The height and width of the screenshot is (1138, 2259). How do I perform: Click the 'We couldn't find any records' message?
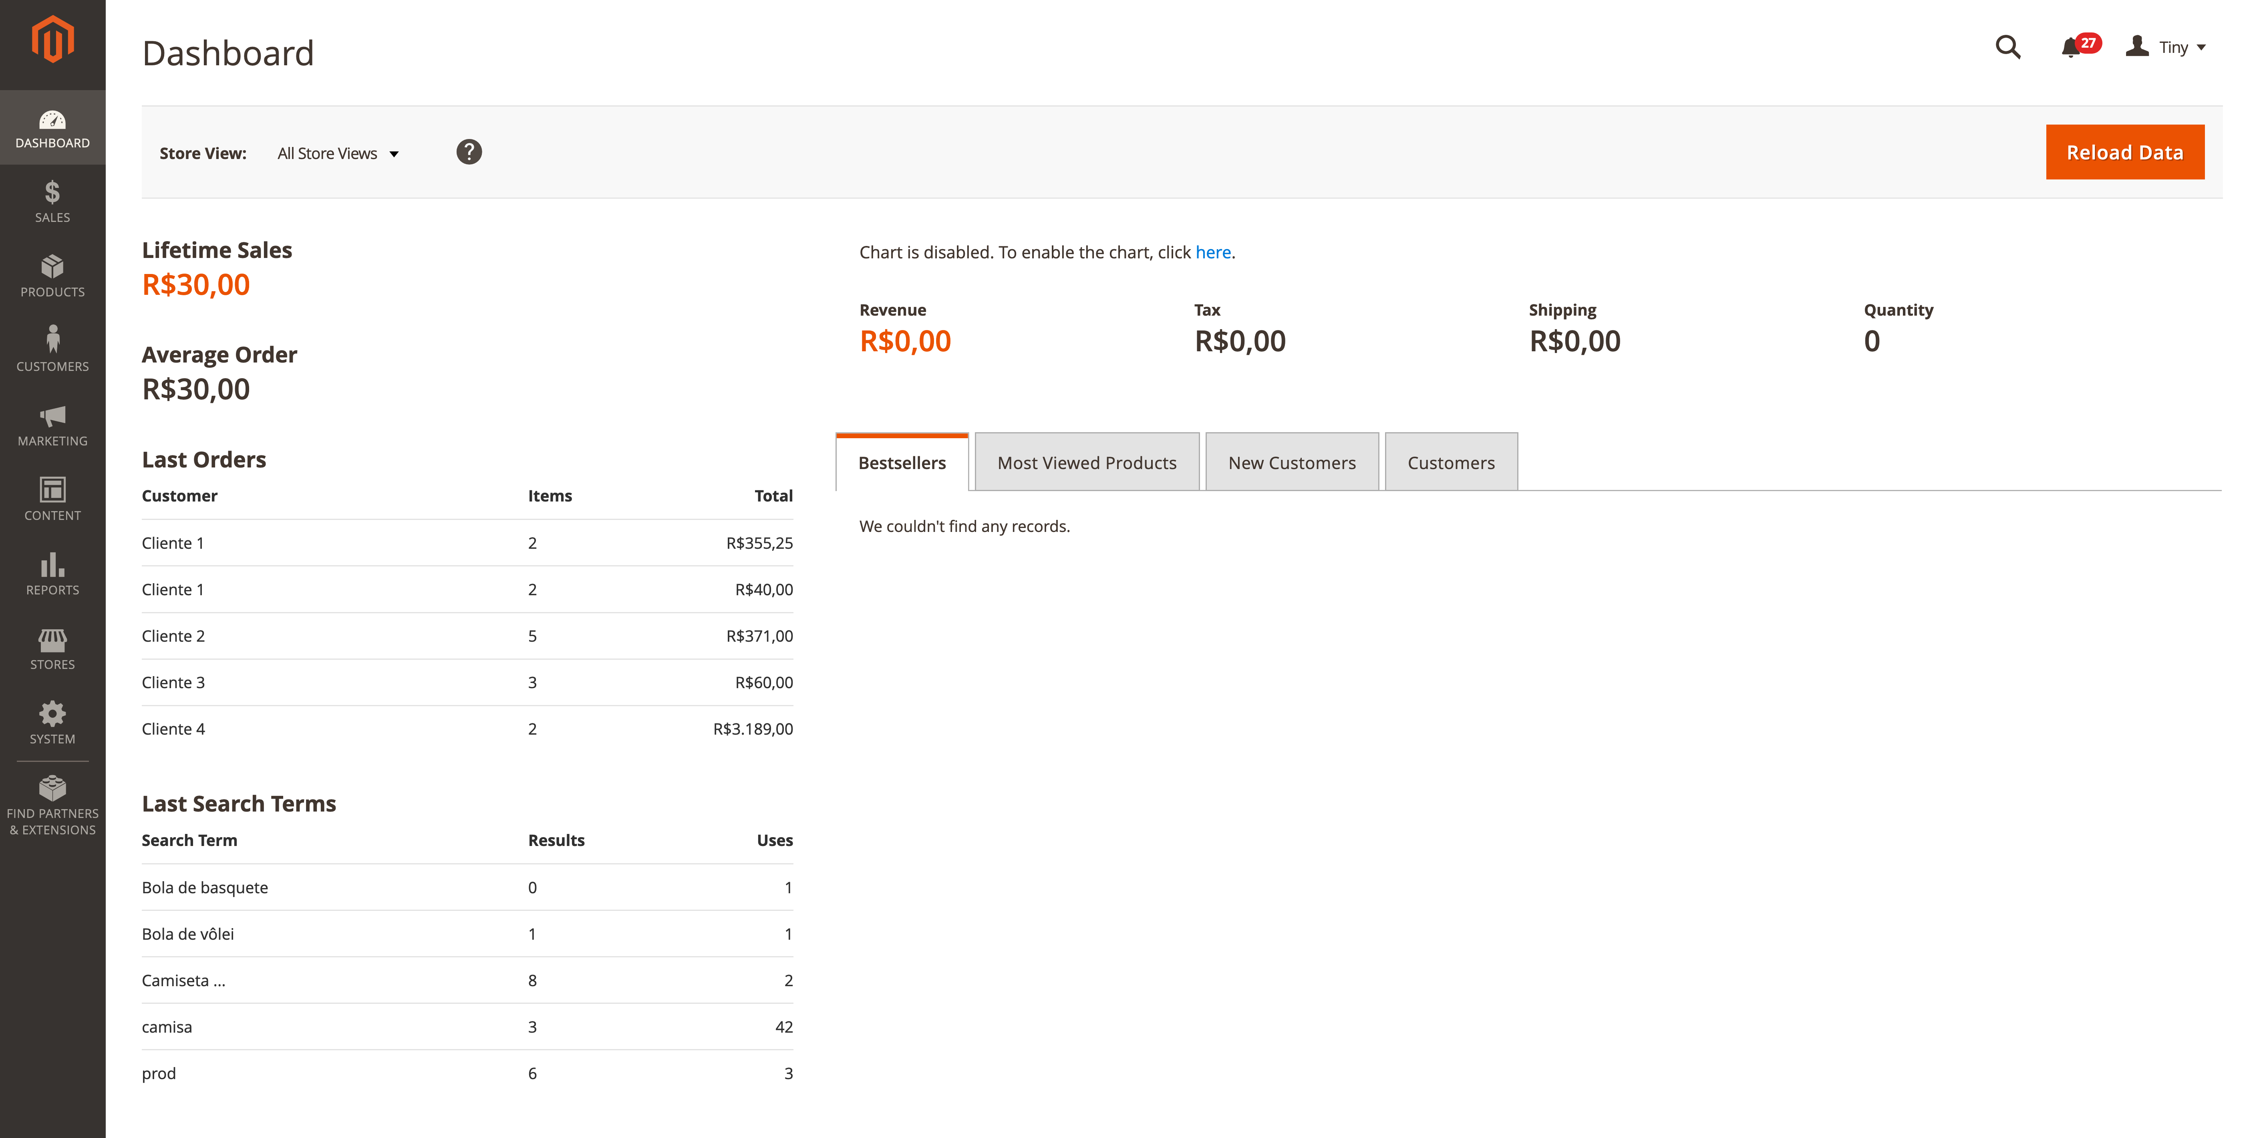click(x=964, y=526)
